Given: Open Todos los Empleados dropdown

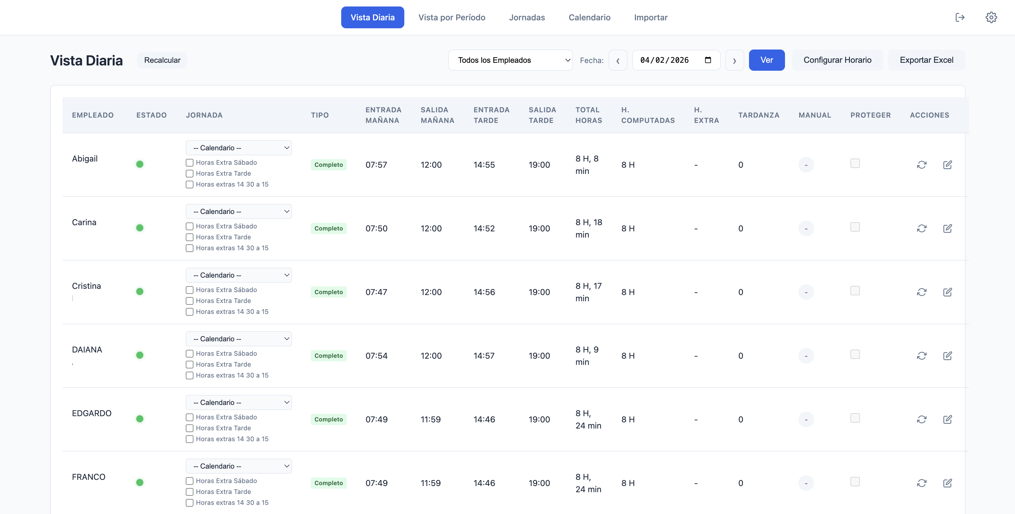Looking at the screenshot, I should point(510,60).
